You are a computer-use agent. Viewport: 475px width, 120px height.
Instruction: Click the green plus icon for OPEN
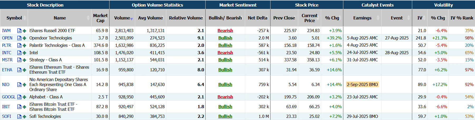pos(25,38)
